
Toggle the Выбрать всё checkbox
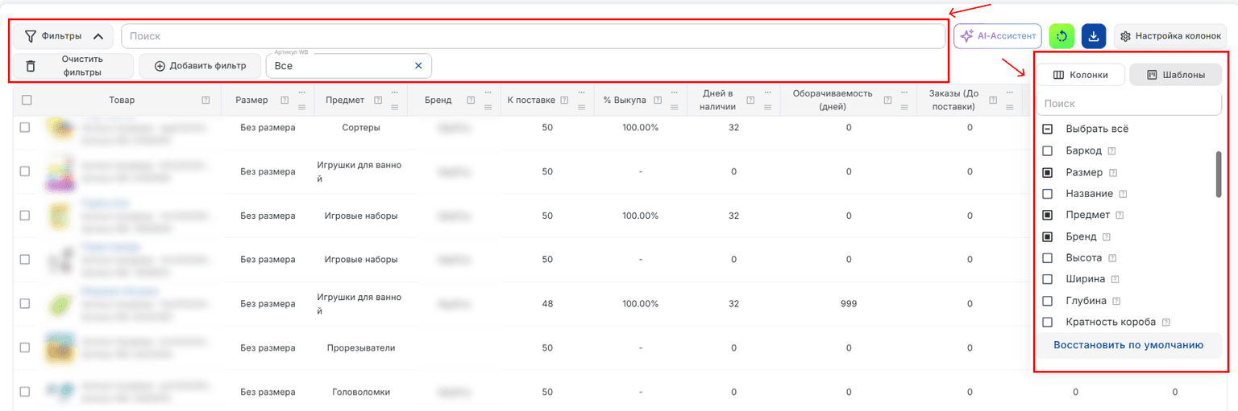coord(1048,129)
